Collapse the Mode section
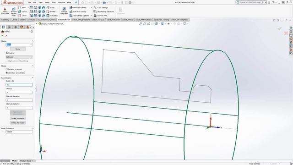Image resolution: width=293 pixels, height=165 pixels. point(33,66)
